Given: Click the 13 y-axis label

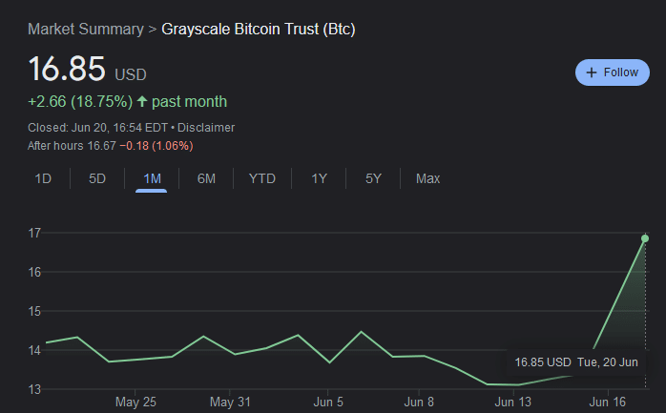Looking at the screenshot, I should (34, 389).
